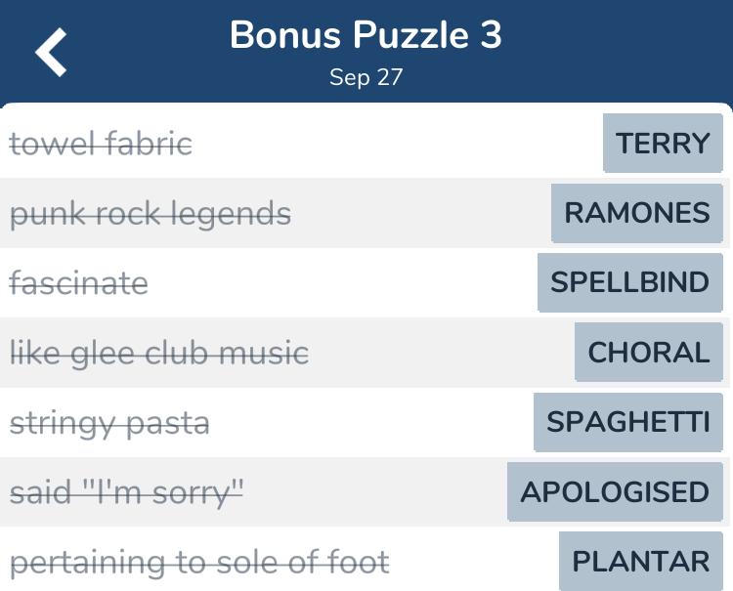
Task: Select the 'punk rock legends' clue
Action: click(x=151, y=214)
